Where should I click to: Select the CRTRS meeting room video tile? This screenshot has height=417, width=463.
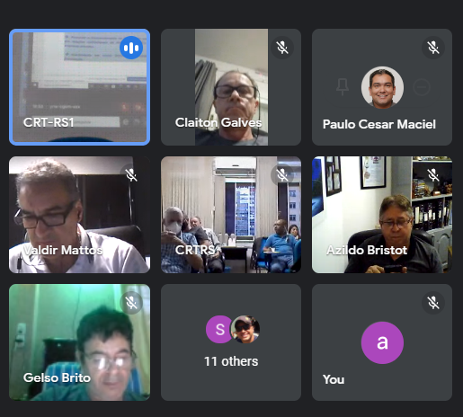(231, 215)
